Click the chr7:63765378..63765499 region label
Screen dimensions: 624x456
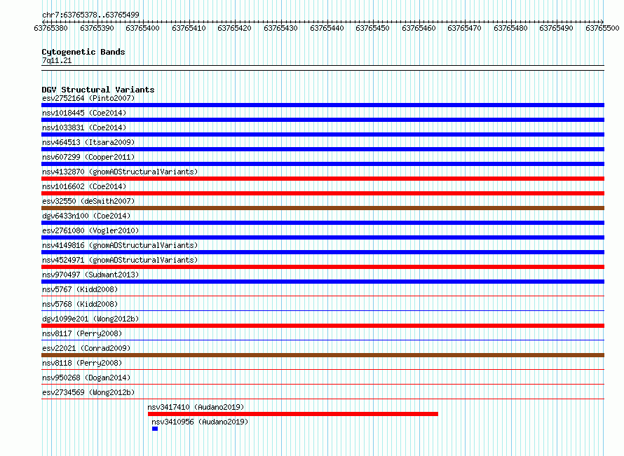click(x=90, y=15)
